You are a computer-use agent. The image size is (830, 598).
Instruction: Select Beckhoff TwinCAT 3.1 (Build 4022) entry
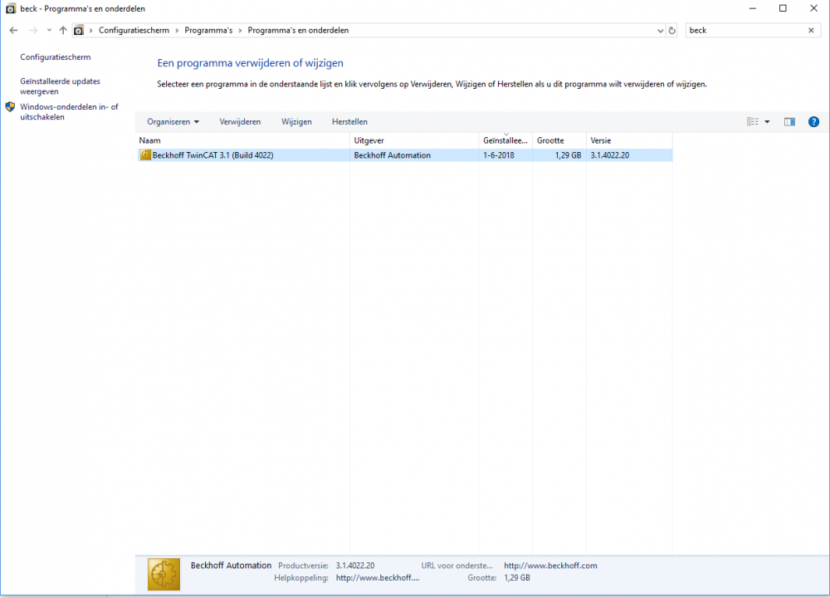(405, 155)
